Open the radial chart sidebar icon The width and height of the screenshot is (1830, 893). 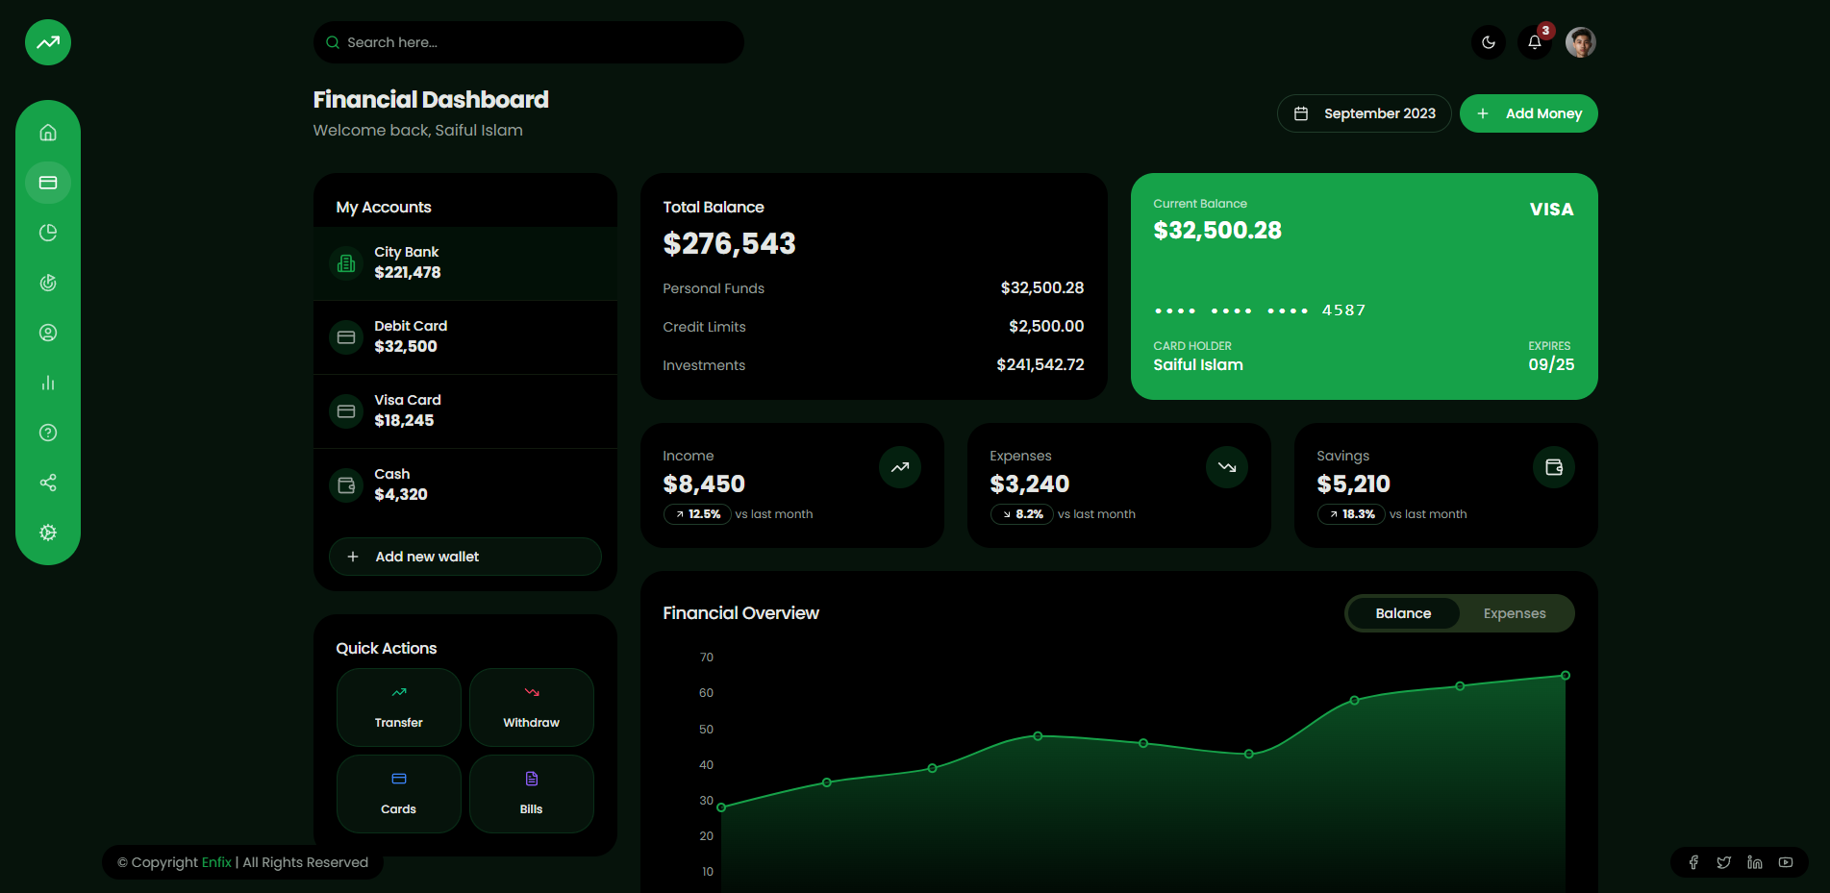coord(48,283)
